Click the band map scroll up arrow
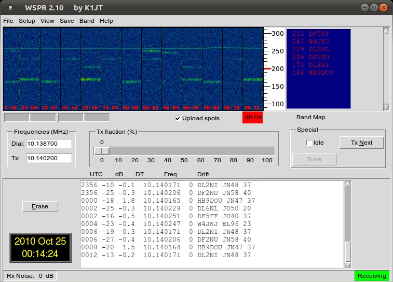The image size is (393, 282). [x=386, y=30]
